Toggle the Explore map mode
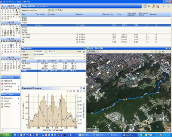Screen dimensions: 172x137 92,51
